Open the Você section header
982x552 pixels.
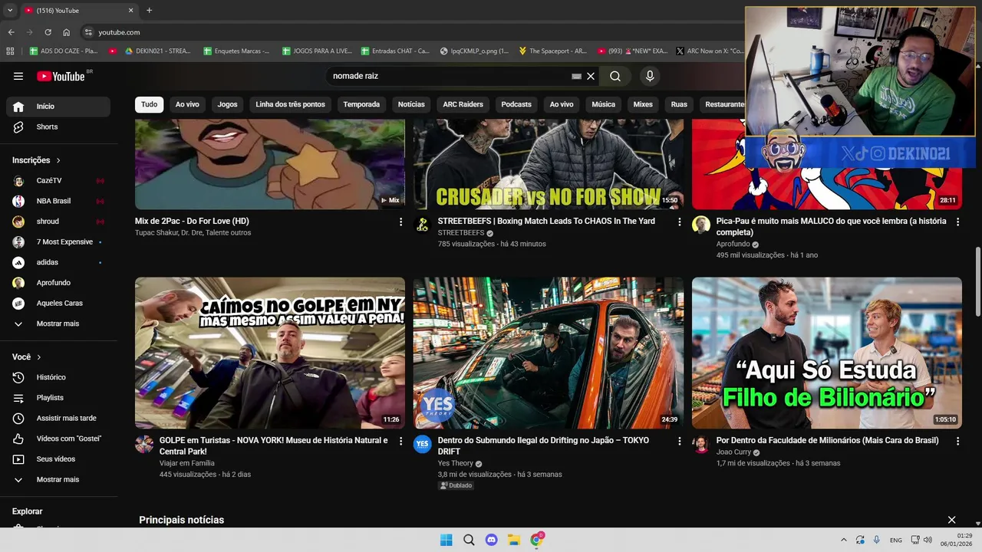click(27, 357)
